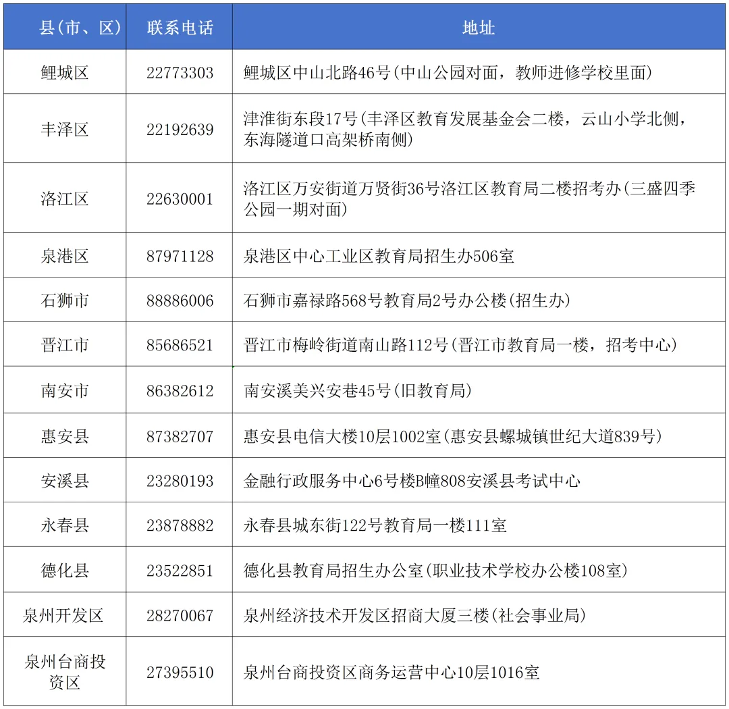Click the 泉港区 district name

pos(64,255)
